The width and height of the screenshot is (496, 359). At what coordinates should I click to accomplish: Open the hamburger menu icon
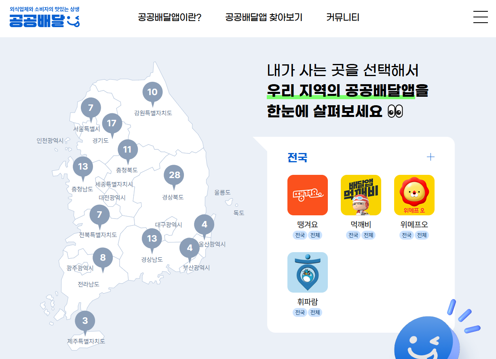[x=480, y=17]
